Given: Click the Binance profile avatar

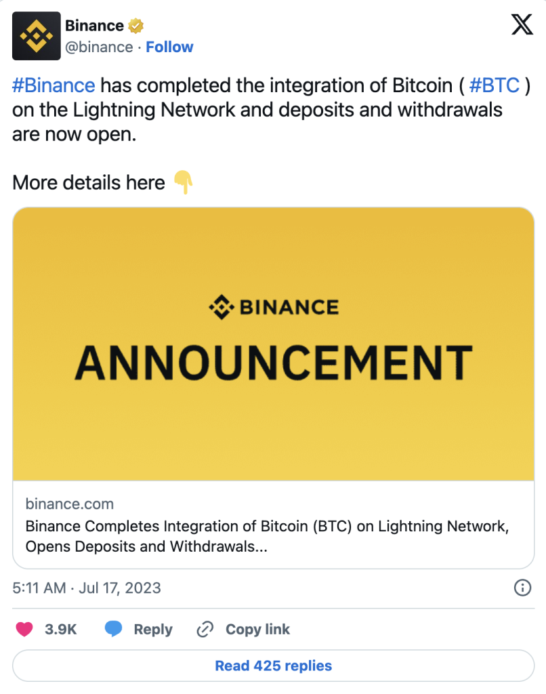Looking at the screenshot, I should [35, 36].
